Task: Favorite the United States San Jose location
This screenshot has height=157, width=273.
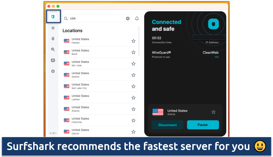Action: coord(133,64)
